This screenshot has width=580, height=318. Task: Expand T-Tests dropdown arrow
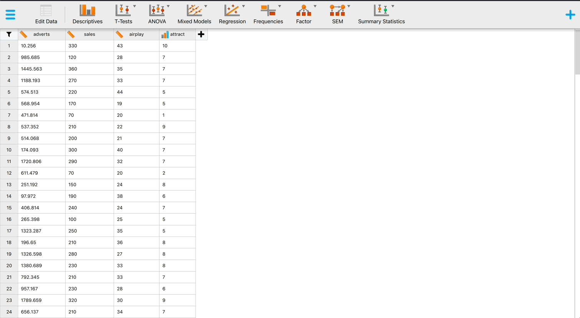click(134, 6)
